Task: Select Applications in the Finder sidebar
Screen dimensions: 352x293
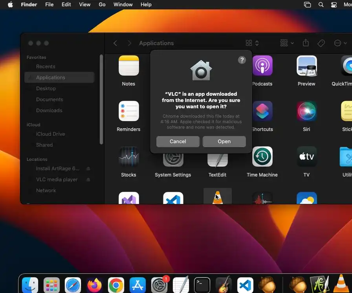Action: (x=59, y=78)
